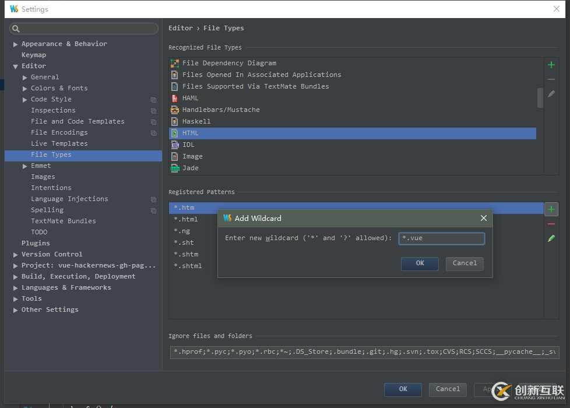
Task: Edit the selected recognized file type
Action: pyautogui.click(x=551, y=94)
